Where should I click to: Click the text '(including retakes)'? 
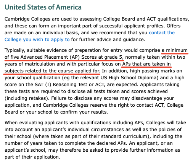[27, 98]
